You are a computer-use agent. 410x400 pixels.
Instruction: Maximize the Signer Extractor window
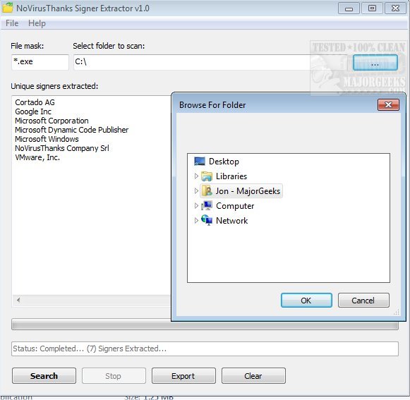(372, 8)
